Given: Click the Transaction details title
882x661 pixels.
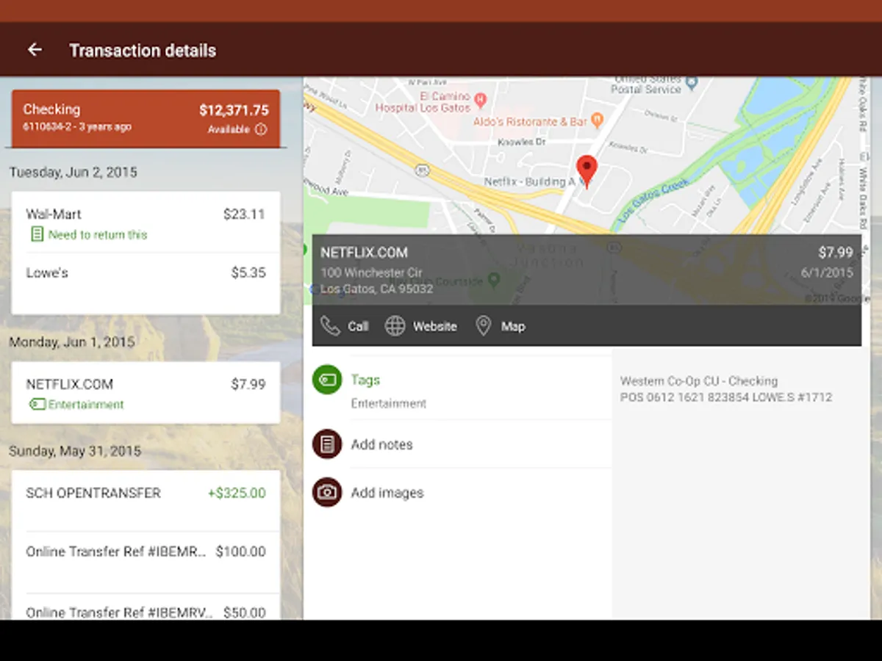Looking at the screenshot, I should coord(143,51).
